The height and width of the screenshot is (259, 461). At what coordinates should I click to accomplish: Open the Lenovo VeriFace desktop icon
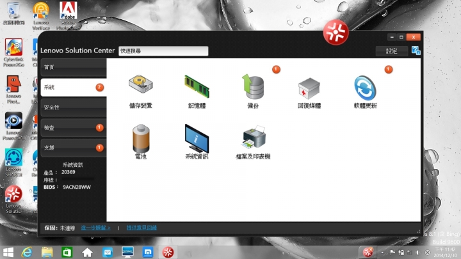[x=41, y=16]
